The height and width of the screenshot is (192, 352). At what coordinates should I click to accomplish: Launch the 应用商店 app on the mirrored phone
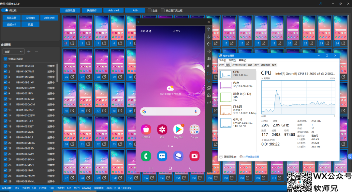coord(146,130)
